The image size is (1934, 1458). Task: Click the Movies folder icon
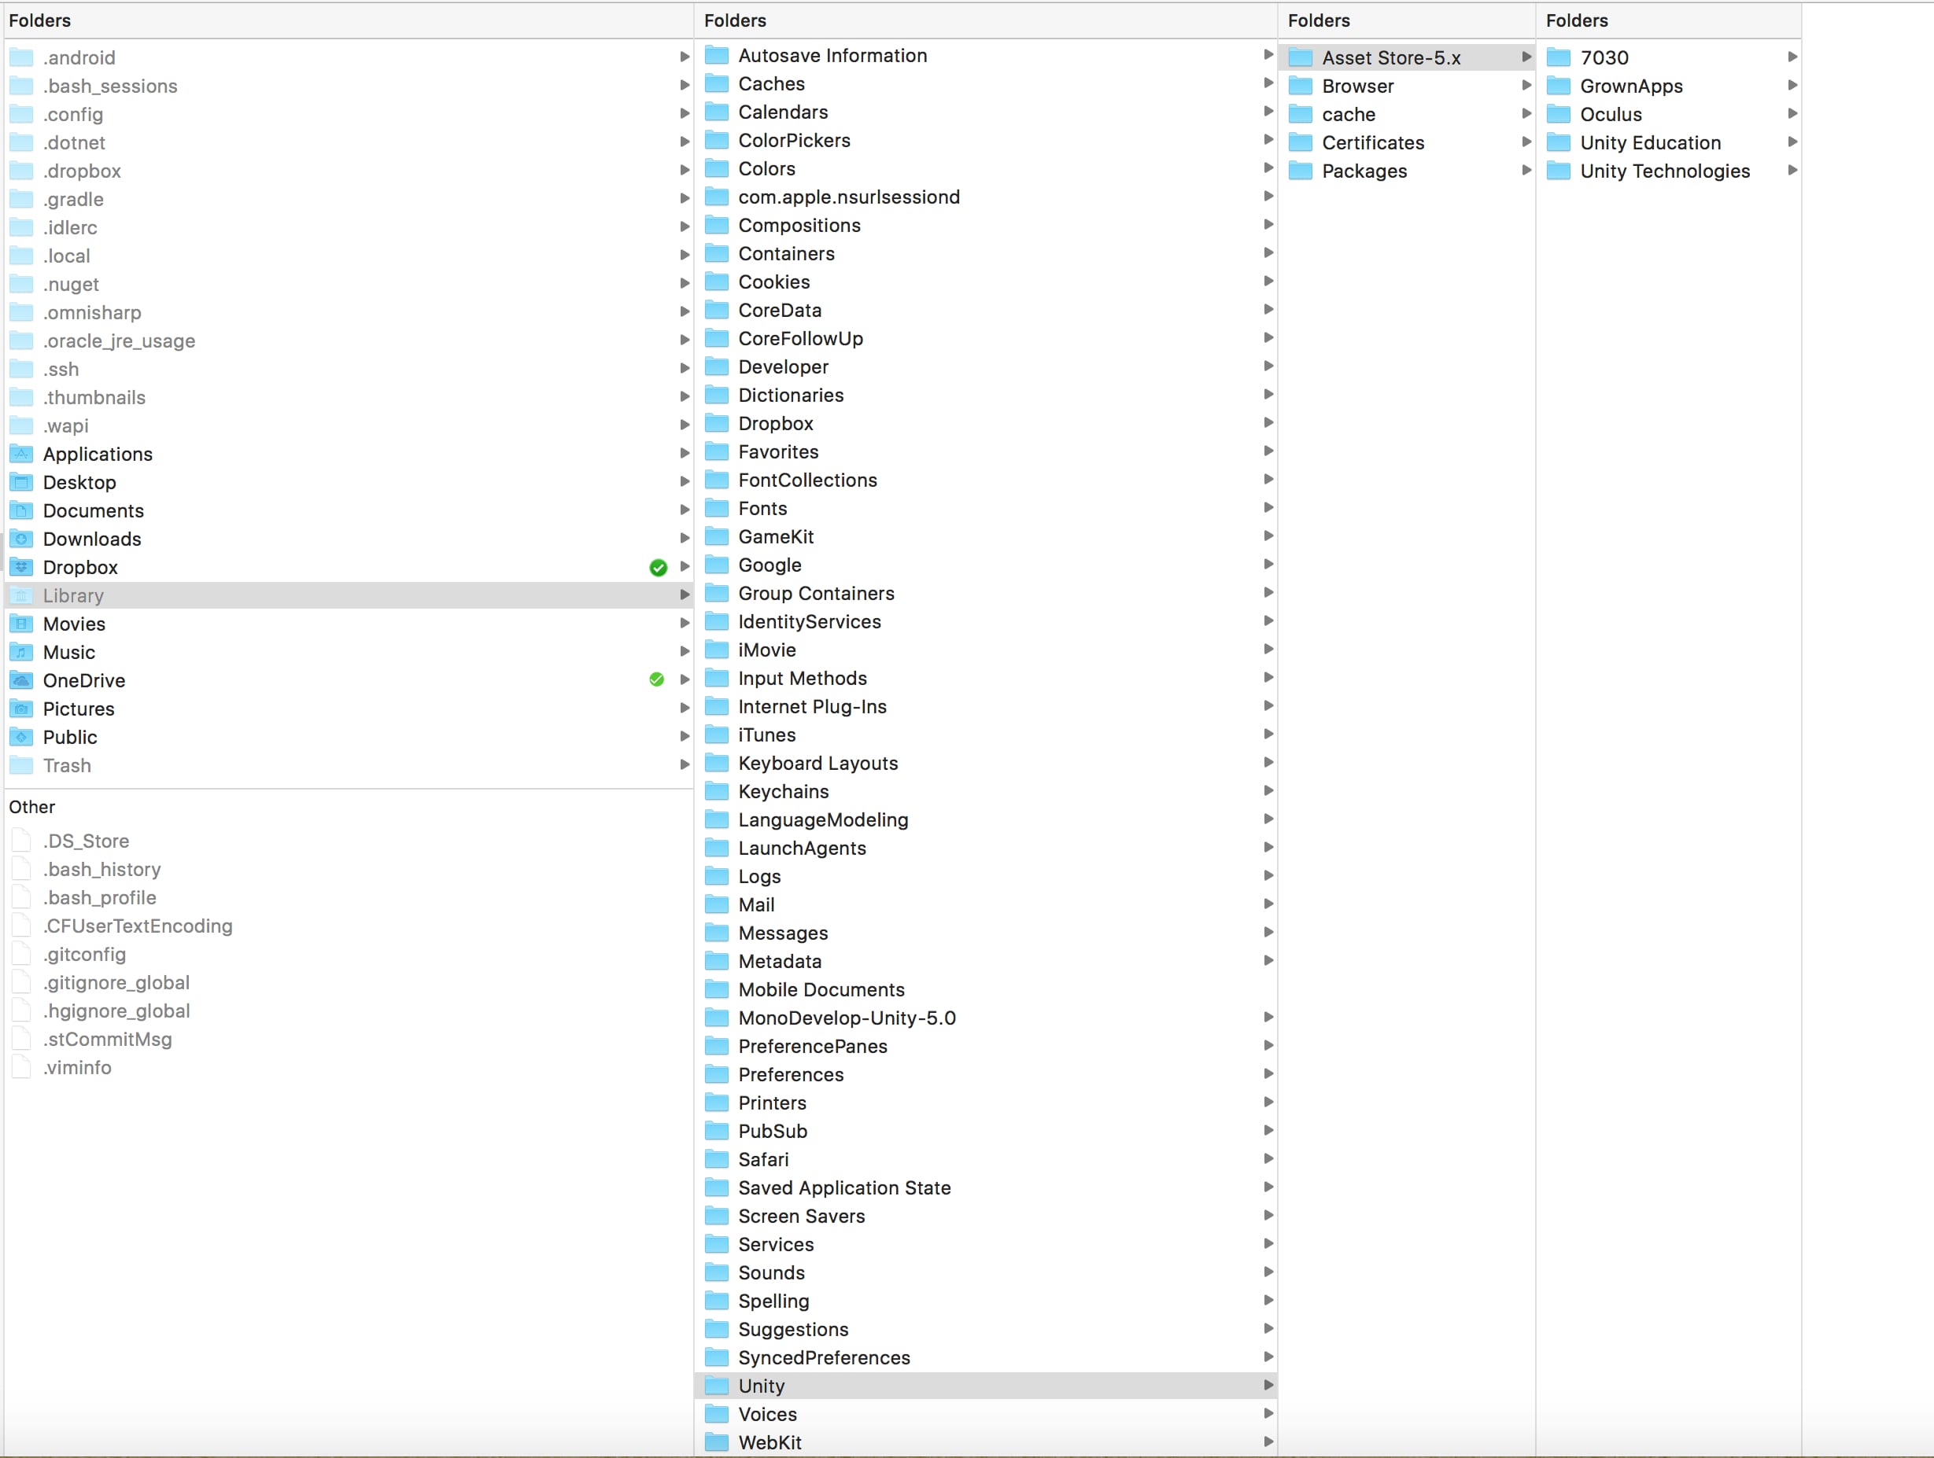click(21, 624)
